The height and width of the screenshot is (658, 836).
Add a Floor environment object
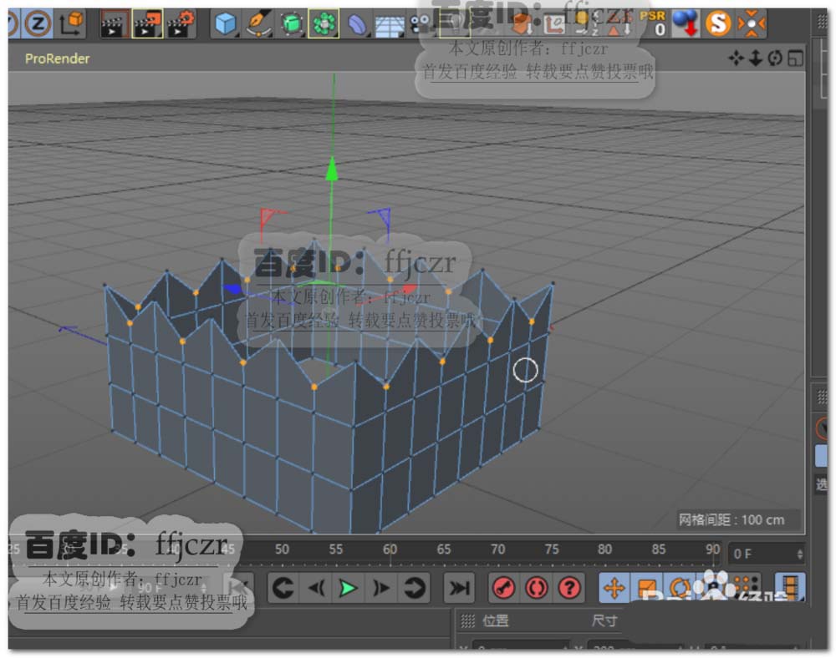click(390, 26)
